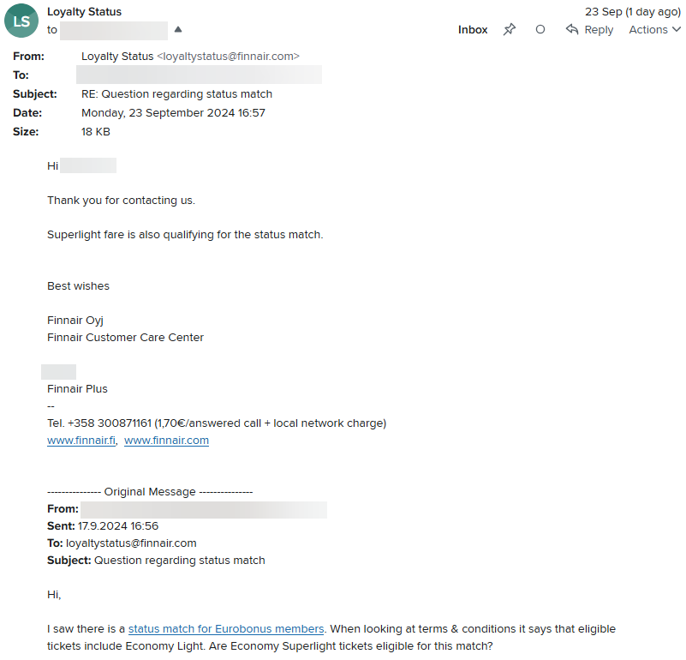Click the redacted recipient name beside 'to'
Image resolution: width=686 pixels, height=660 pixels.
(114, 30)
